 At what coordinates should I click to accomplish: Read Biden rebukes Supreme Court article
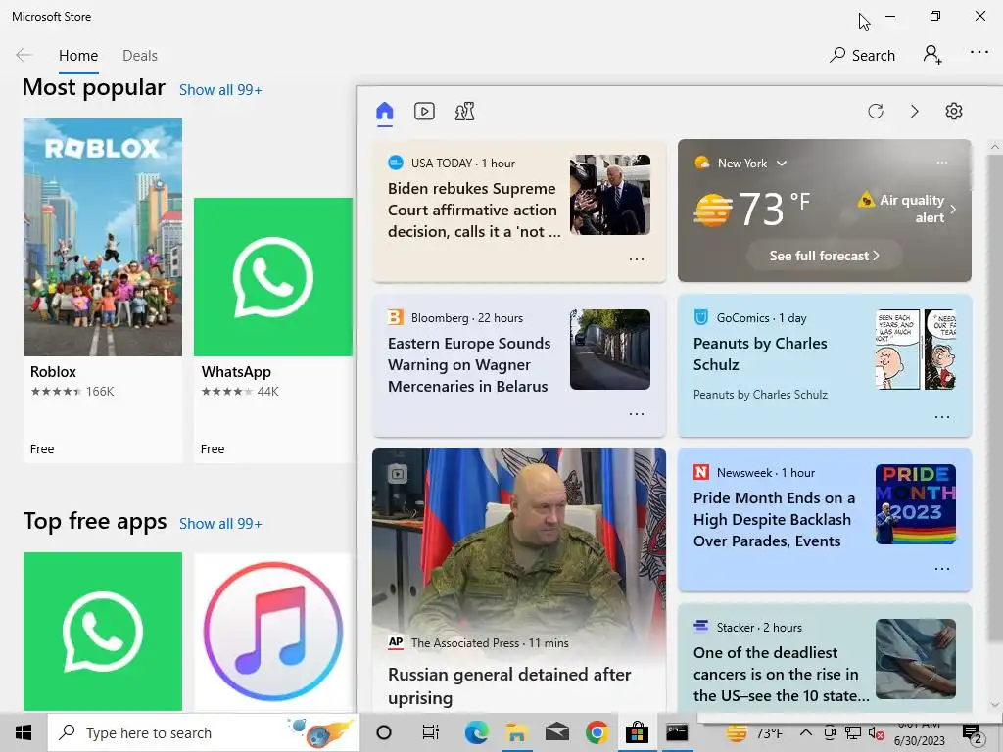(x=474, y=210)
